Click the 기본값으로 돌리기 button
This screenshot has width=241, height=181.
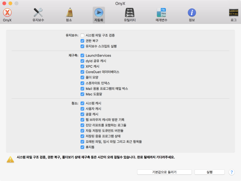click(164, 172)
